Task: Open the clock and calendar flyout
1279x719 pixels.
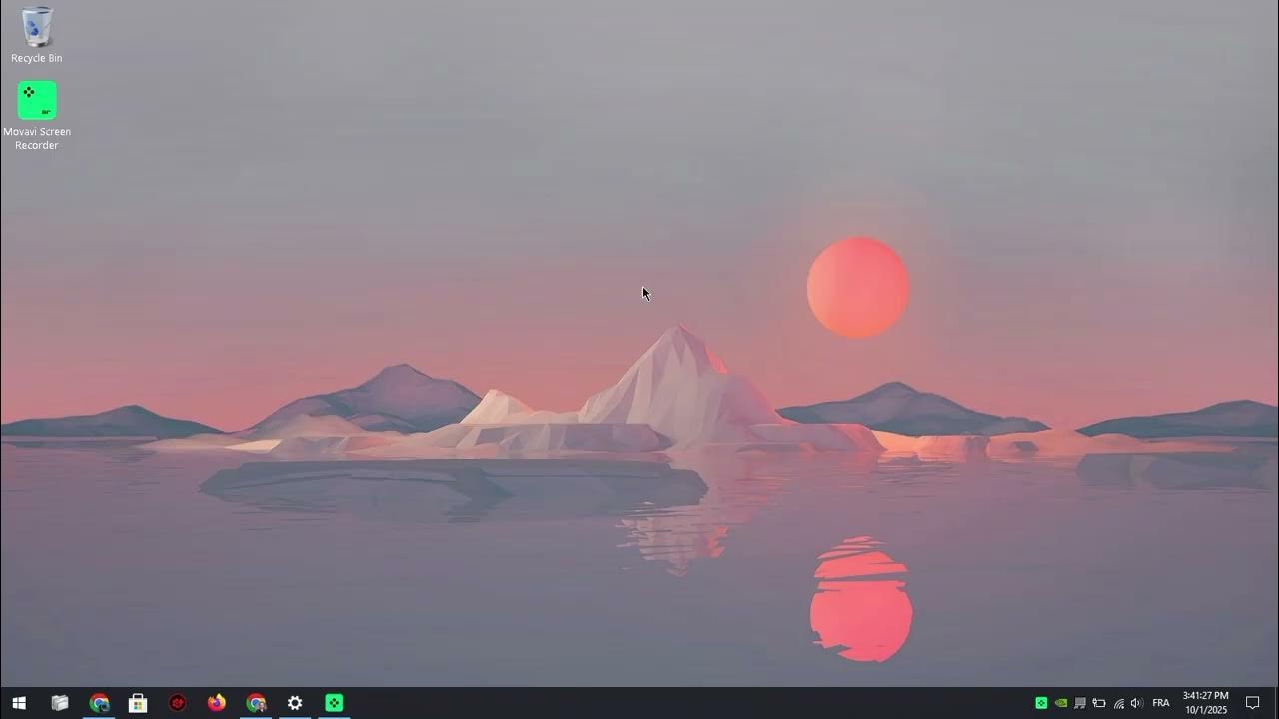Action: (1205, 703)
